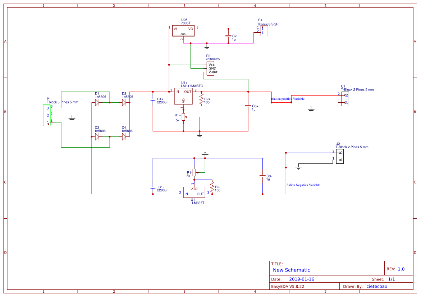This screenshot has height=297, width=421.
Task: Select capacitor C2 1u near the 7805
Action: pos(229,36)
